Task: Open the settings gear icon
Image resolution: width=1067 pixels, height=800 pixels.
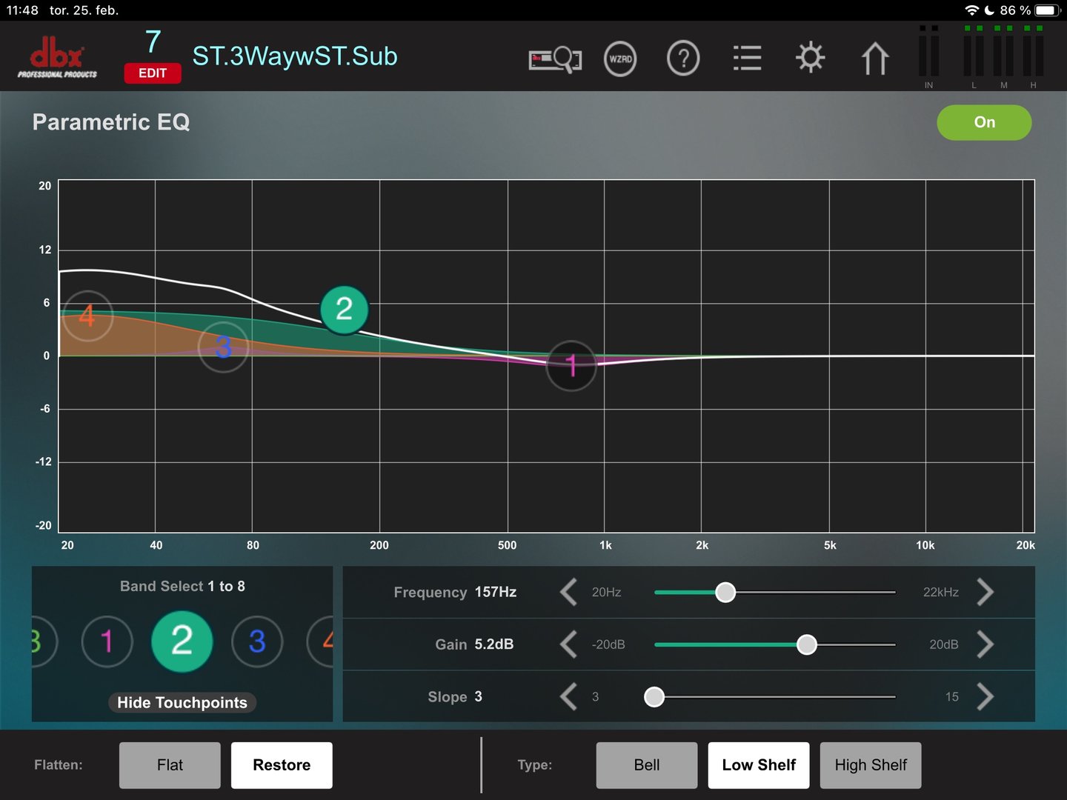Action: 810,58
